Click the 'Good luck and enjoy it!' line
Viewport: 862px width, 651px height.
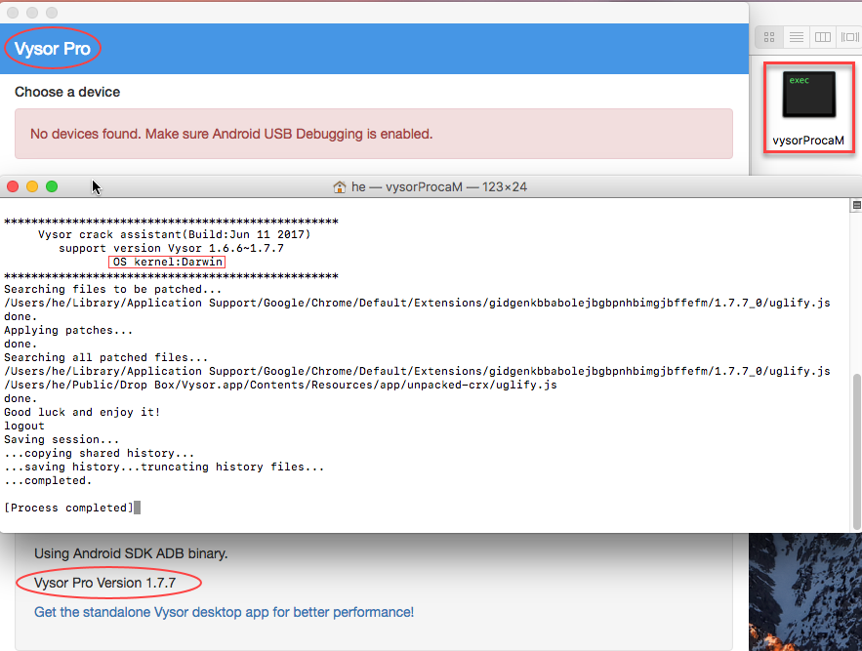pos(82,412)
